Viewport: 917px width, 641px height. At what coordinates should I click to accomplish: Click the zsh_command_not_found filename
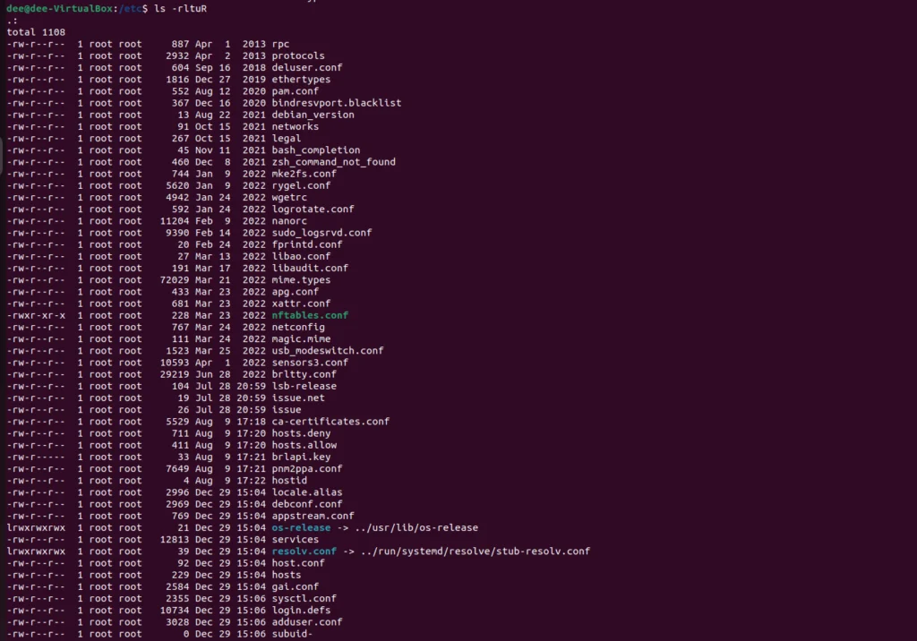(x=333, y=162)
